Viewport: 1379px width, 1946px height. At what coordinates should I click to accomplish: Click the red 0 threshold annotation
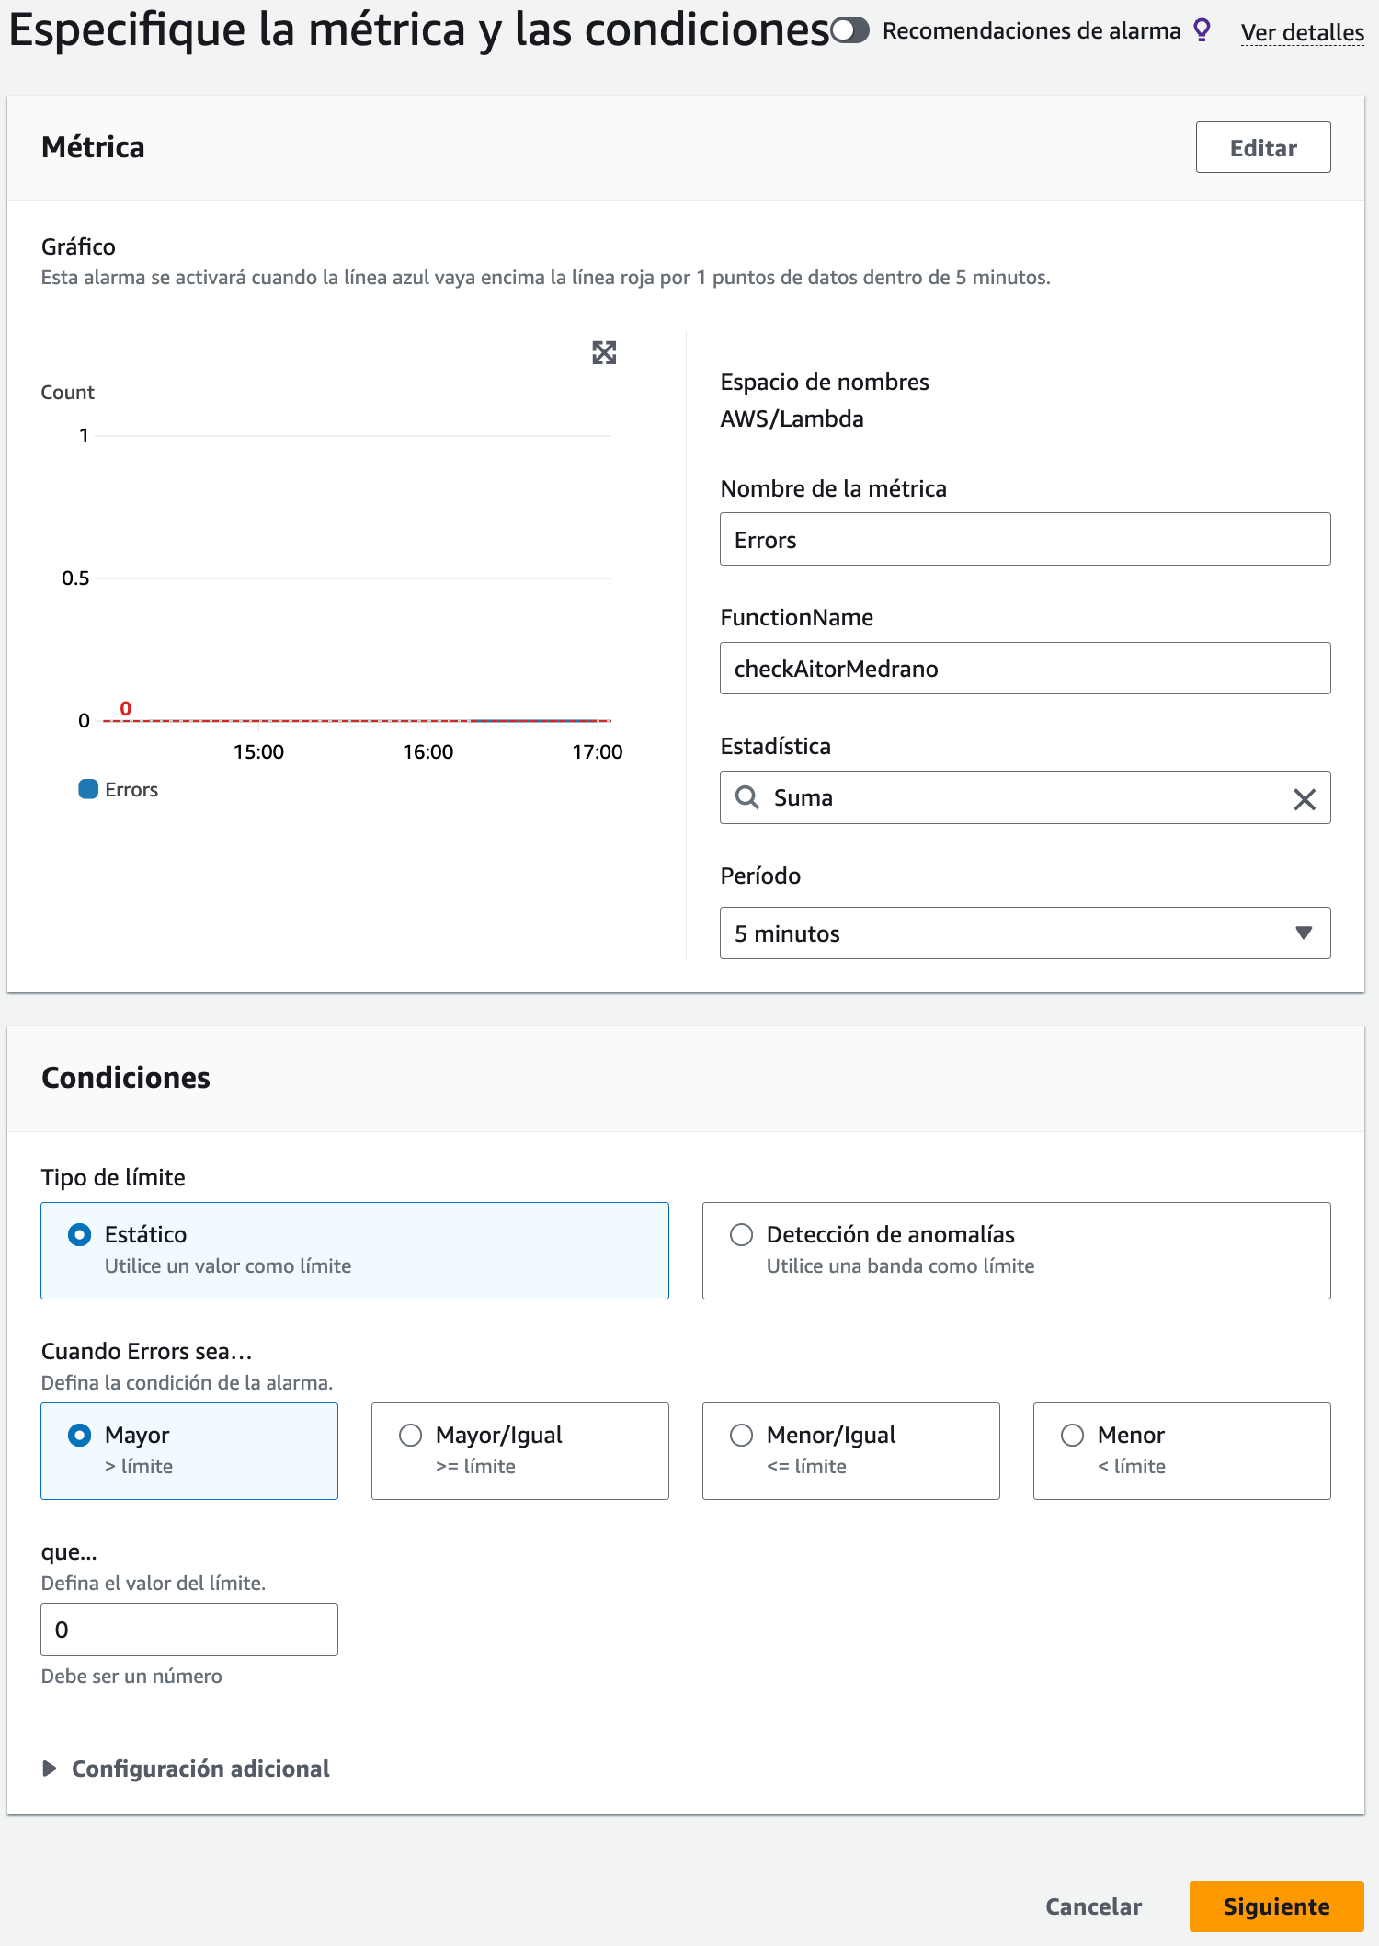coord(126,708)
